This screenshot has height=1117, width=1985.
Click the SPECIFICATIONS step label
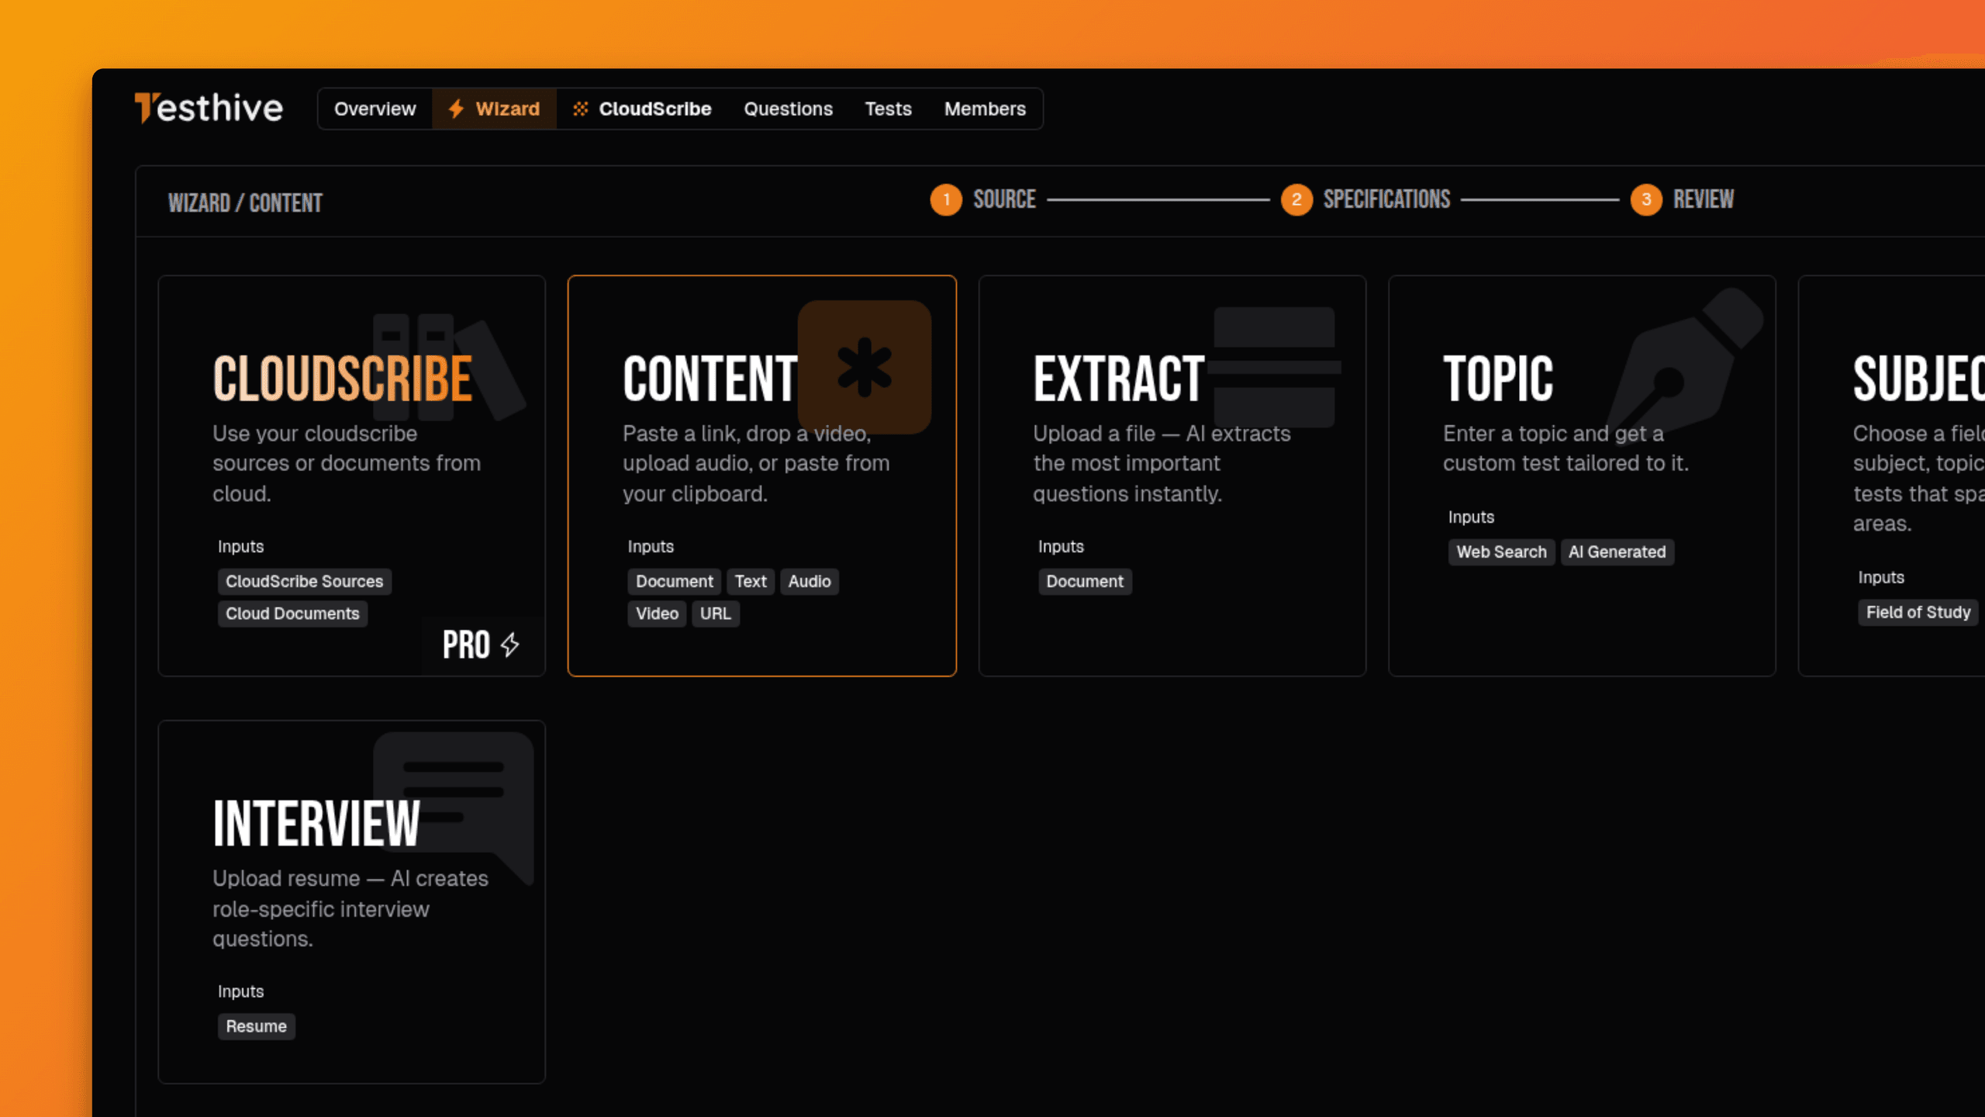(x=1386, y=200)
